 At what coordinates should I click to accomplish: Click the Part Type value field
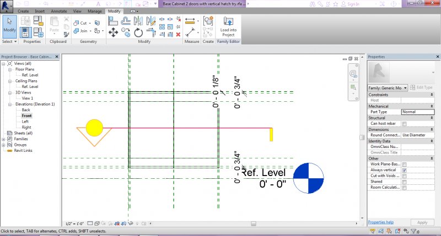[418, 112]
